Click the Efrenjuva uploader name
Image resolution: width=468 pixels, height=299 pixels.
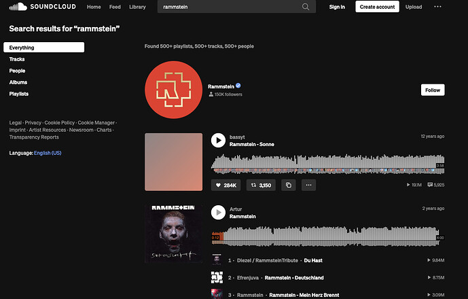pyautogui.click(x=248, y=278)
